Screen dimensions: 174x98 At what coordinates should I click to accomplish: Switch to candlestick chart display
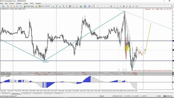tap(57, 6)
